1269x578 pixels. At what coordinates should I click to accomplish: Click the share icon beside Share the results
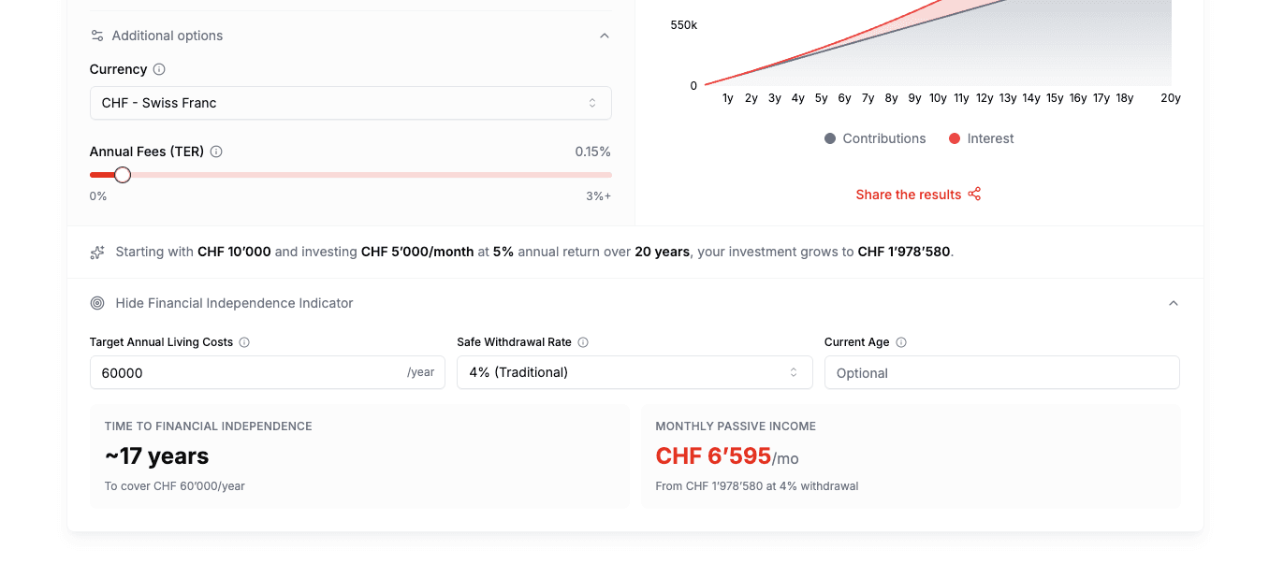click(x=974, y=194)
